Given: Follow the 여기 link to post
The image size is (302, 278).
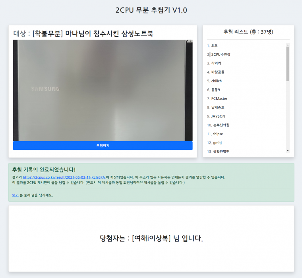Looking at the screenshot, I should 15,195.
